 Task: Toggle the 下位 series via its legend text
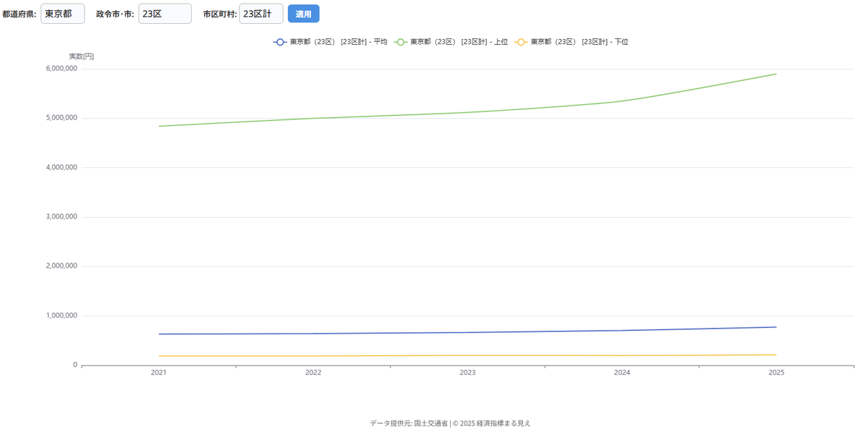(579, 42)
